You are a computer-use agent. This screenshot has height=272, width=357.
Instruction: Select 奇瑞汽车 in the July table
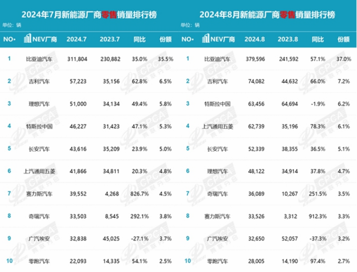point(39,216)
